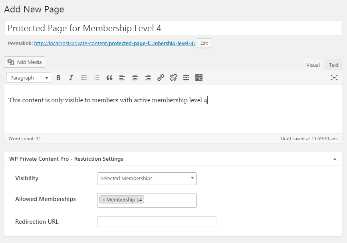Click the Add Media button

coord(25,62)
